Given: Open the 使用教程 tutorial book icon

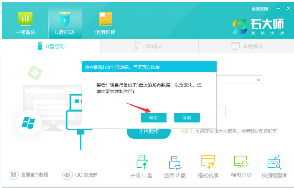Looking at the screenshot, I should pyautogui.click(x=105, y=23).
